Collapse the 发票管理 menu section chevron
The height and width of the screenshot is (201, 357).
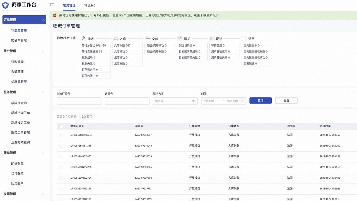[x=43, y=194]
